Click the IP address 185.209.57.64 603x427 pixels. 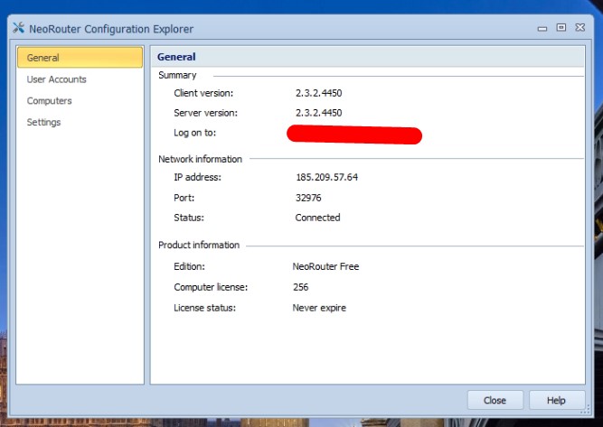coord(326,177)
